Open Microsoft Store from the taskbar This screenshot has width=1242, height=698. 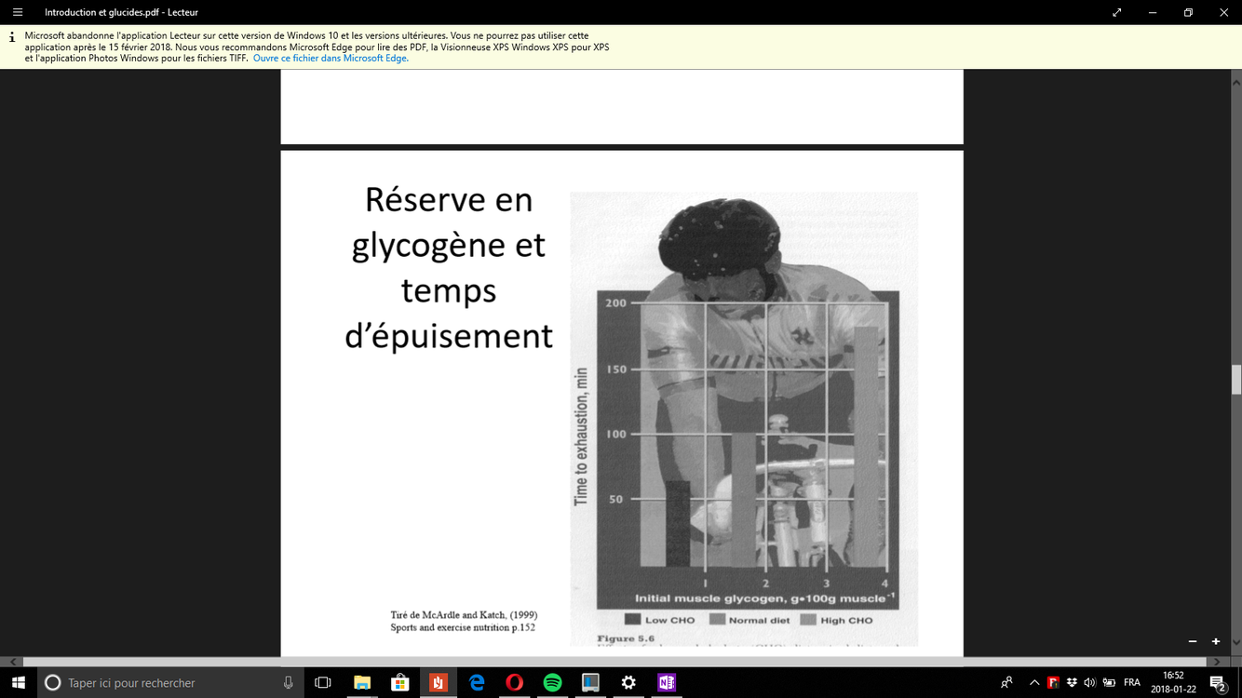[400, 682]
